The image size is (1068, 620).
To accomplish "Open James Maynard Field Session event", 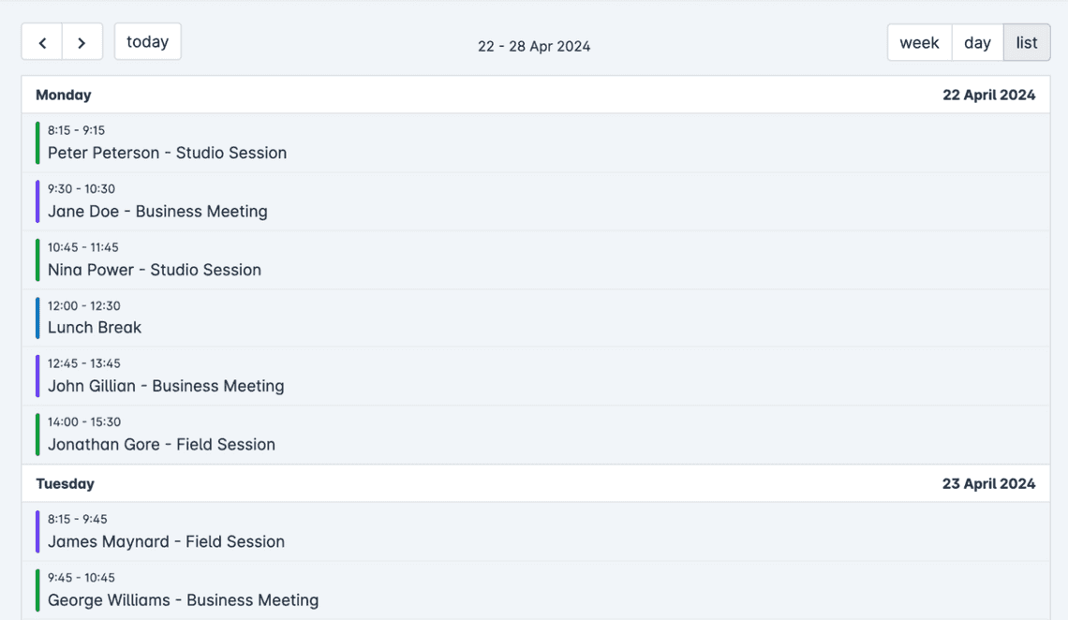I will [x=535, y=532].
